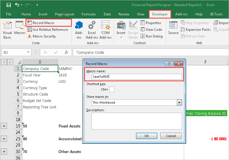Screen dimensions: 229x160
Task: Click the Undo arrow icon
Action: (x=17, y=5)
